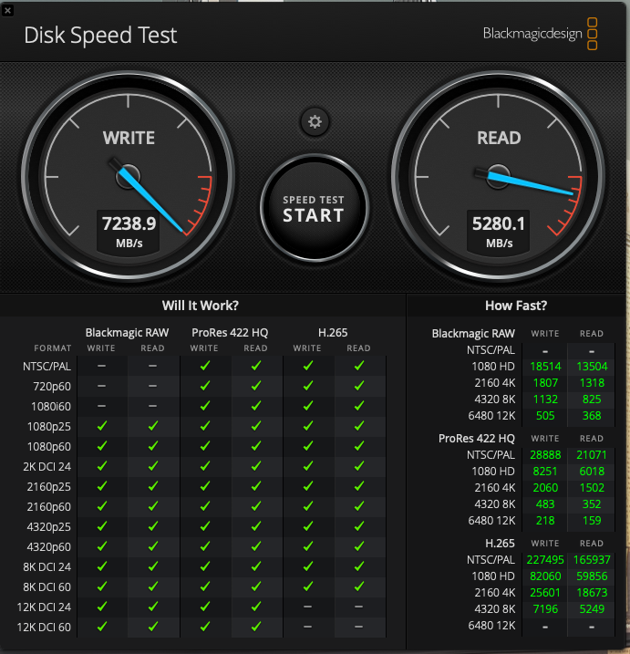This screenshot has width=630, height=654.
Task: Click the READ gauge label
Action: pos(499,138)
